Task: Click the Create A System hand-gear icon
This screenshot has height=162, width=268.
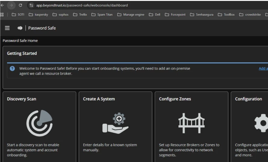Action: click(x=115, y=123)
